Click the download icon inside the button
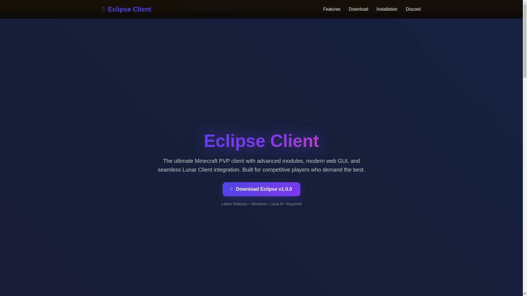The image size is (527, 296). tap(232, 189)
